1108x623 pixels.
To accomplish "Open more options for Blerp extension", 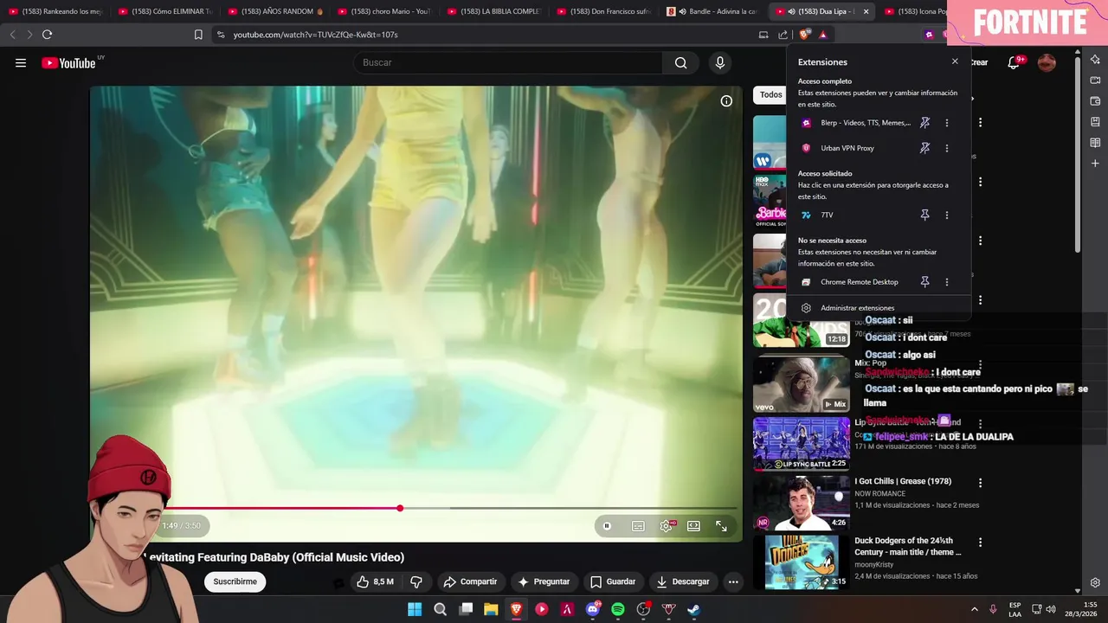I will pyautogui.click(x=946, y=123).
